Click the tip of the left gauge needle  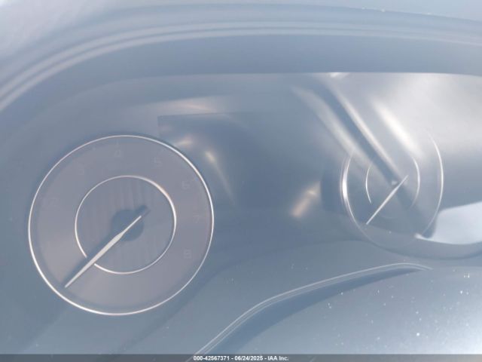(x=68, y=285)
